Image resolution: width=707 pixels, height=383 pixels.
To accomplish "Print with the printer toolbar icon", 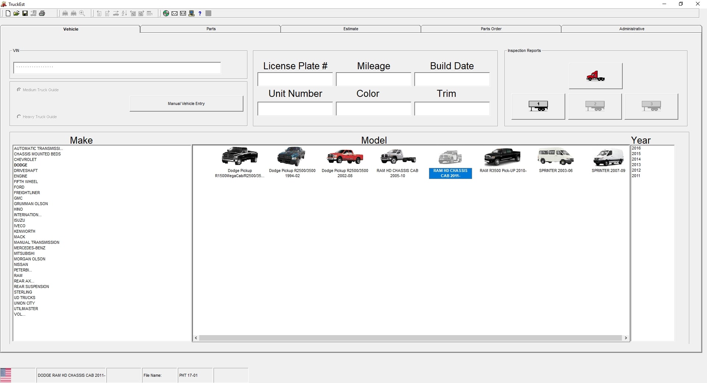I will tap(42, 13).
